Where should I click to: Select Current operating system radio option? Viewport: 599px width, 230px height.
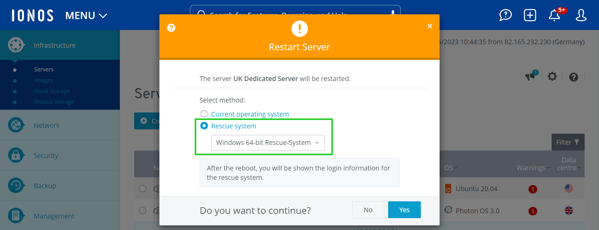point(204,114)
